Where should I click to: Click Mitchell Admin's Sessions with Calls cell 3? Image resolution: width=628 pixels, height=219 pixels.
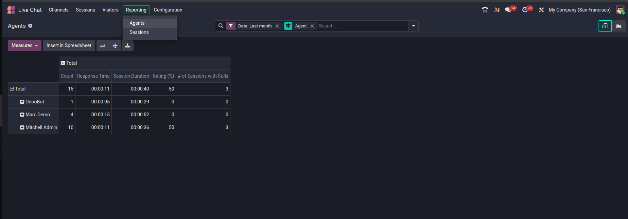tap(203, 127)
